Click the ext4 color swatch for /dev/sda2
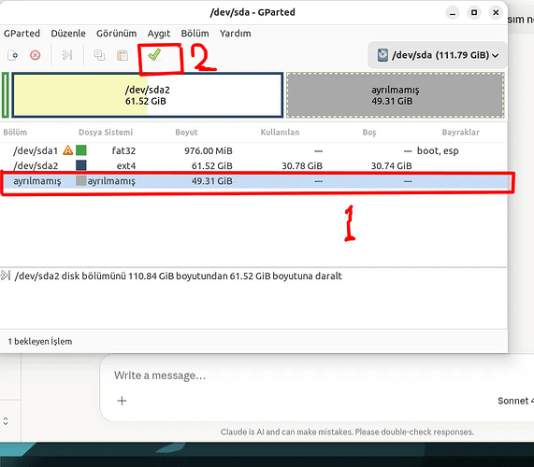 (81, 165)
